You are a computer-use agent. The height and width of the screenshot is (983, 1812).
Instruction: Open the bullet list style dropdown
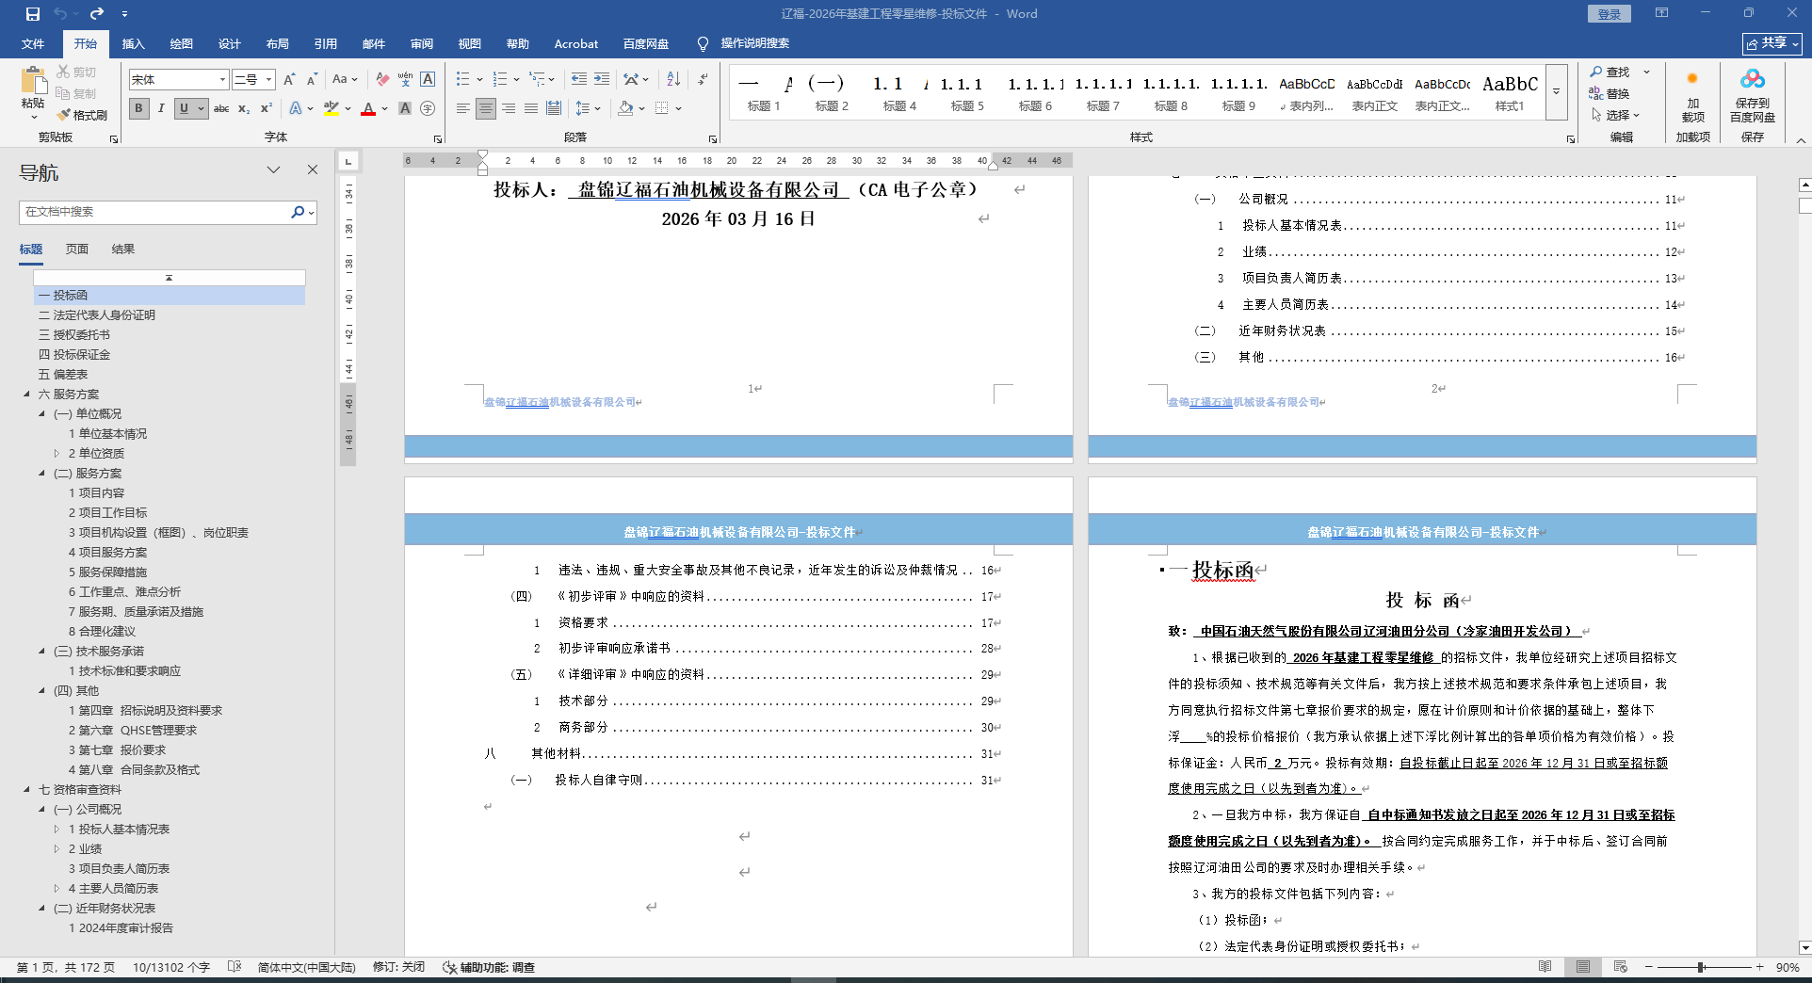[479, 80]
